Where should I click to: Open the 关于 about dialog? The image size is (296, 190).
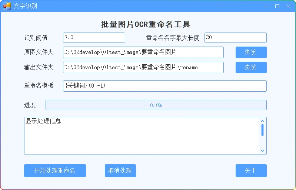[251, 171]
